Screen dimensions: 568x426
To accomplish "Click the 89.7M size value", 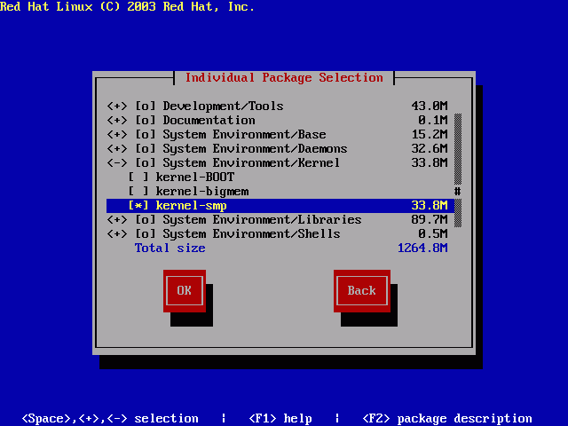I will tap(430, 219).
